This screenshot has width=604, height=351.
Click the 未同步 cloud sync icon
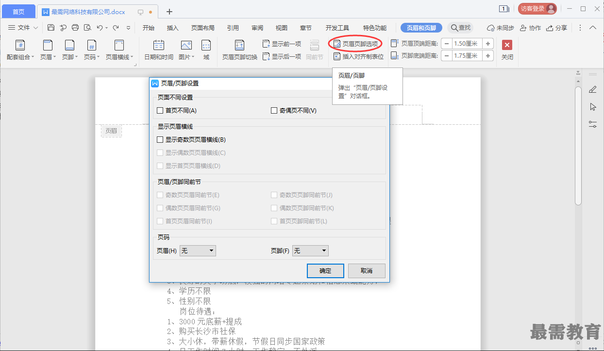click(x=500, y=28)
